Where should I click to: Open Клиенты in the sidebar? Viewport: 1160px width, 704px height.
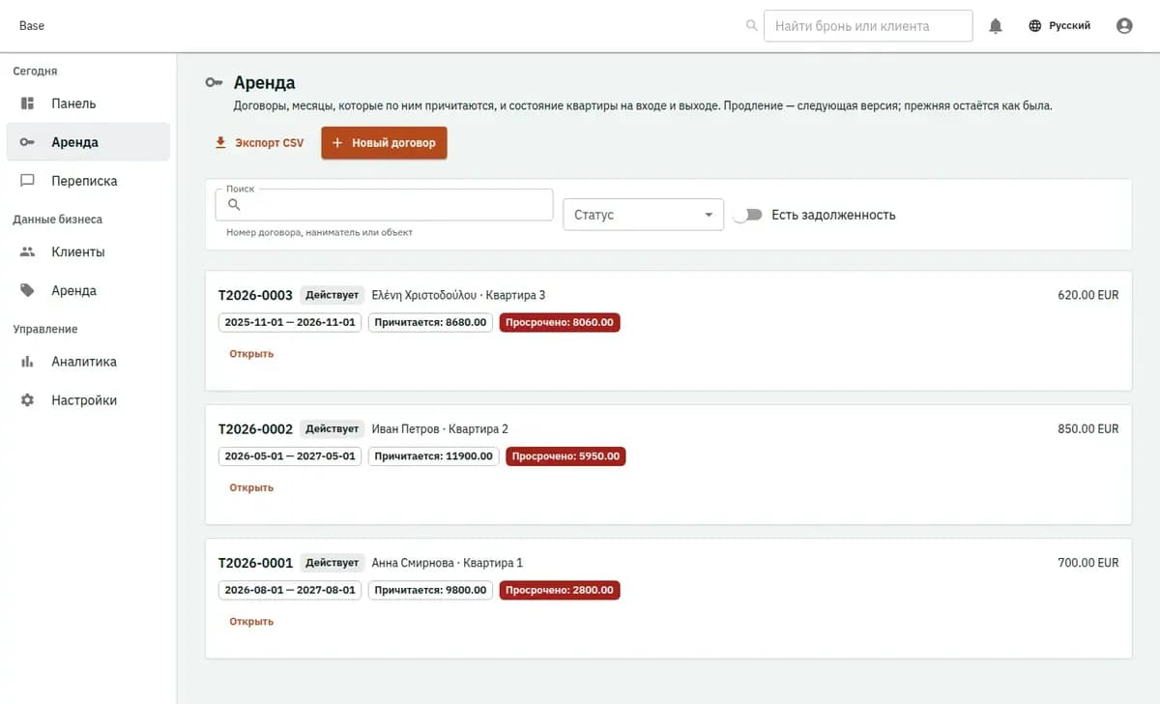click(x=88, y=252)
